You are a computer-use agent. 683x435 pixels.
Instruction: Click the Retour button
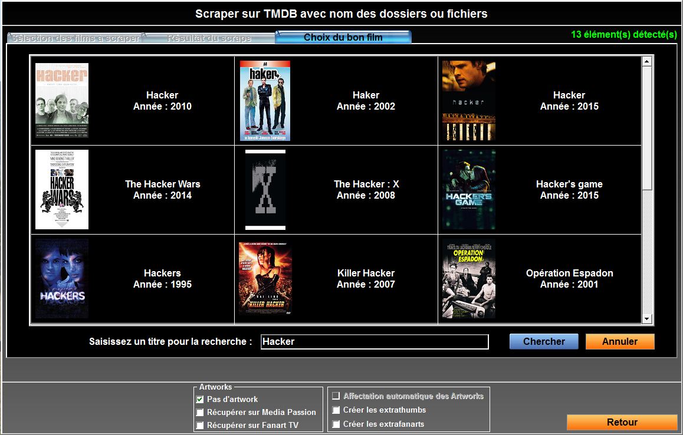click(x=622, y=422)
